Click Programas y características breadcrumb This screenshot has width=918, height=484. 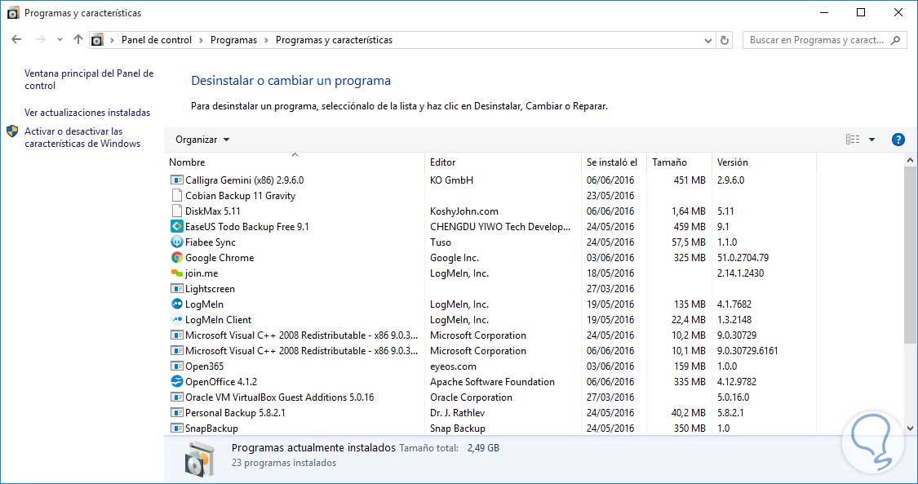(x=334, y=40)
